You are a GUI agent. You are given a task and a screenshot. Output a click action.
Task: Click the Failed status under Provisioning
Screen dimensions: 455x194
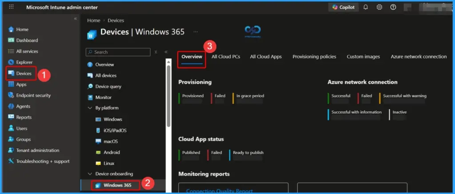[x=220, y=96]
